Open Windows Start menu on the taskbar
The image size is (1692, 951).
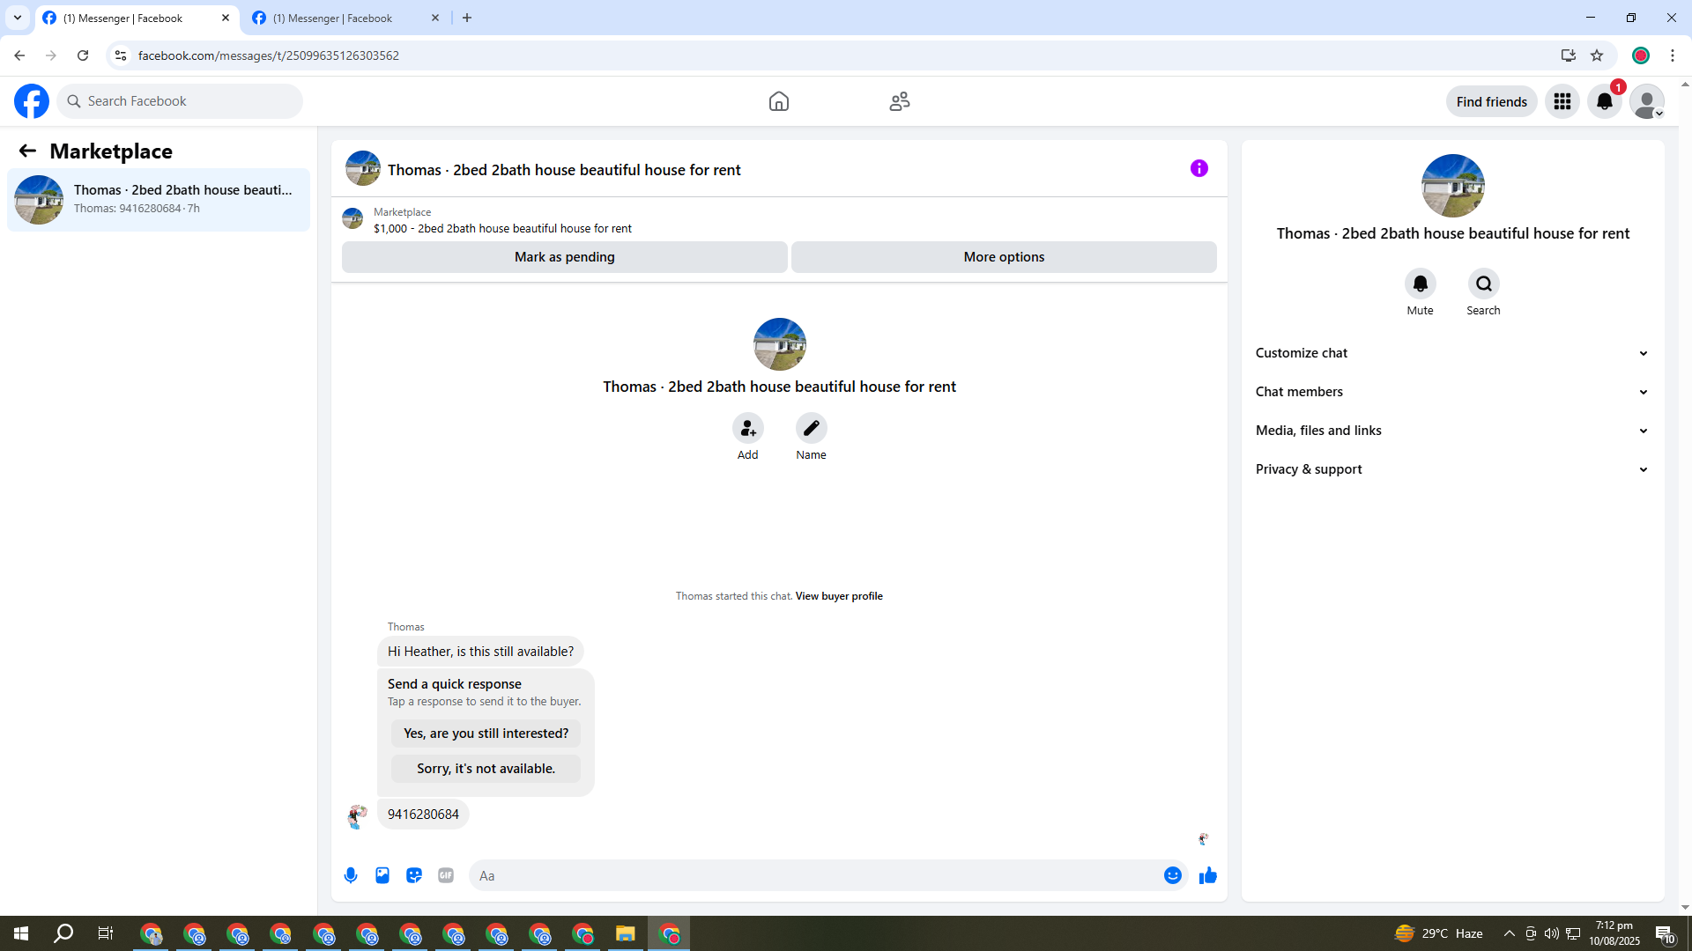coord(21,933)
